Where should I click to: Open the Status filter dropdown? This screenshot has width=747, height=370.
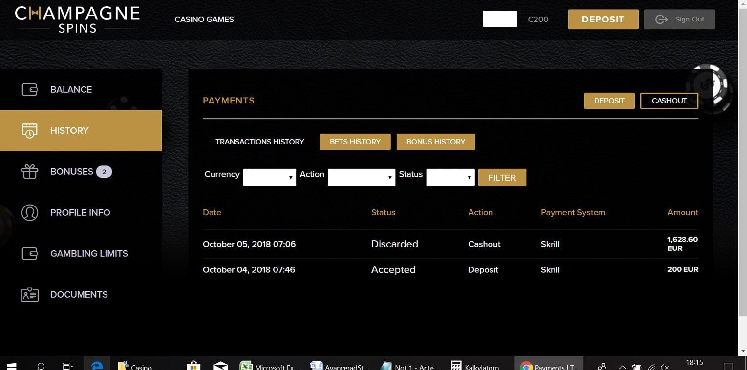450,178
